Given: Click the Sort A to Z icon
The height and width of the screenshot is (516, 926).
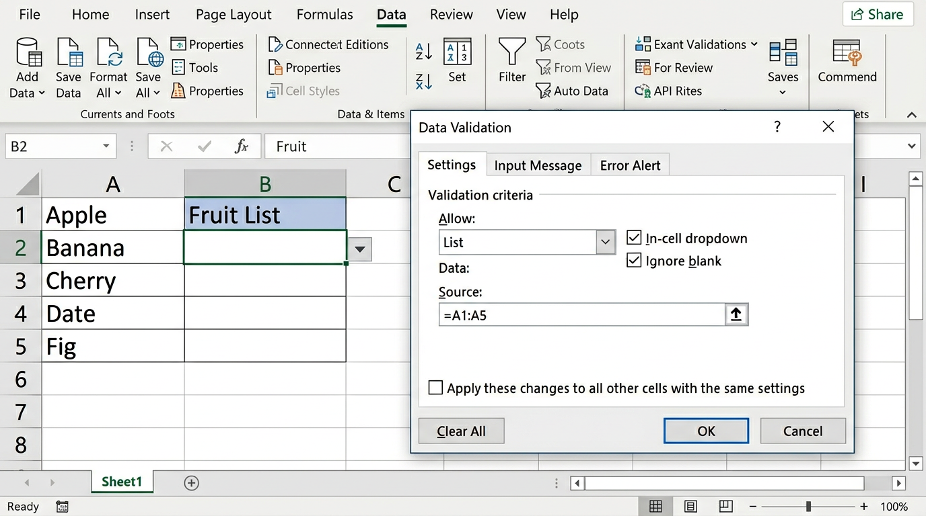Looking at the screenshot, I should click(424, 51).
